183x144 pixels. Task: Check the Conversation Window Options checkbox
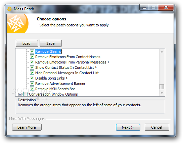26,94
